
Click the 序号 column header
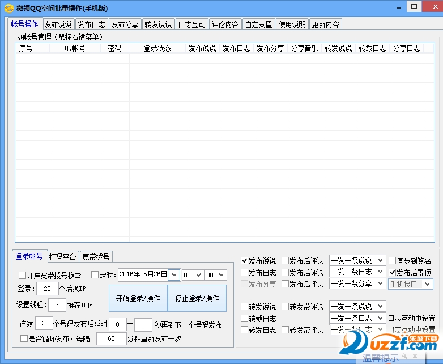coord(32,48)
